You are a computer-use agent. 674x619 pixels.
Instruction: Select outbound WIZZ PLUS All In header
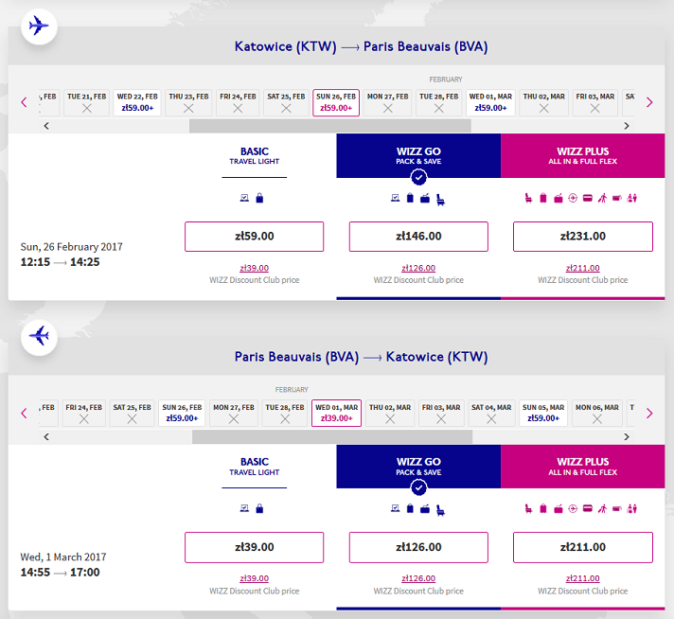pyautogui.click(x=582, y=155)
